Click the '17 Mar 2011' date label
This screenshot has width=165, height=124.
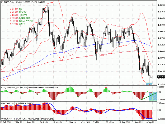pyautogui.click(x=19, y=122)
